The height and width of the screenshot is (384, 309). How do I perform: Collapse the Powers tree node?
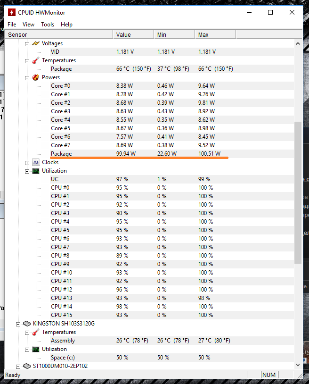[27, 77]
